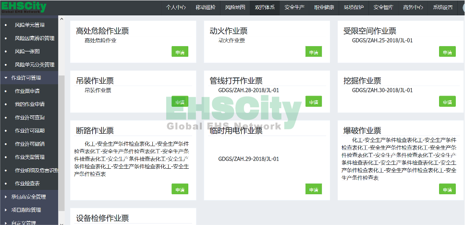465x225 pixels.
Task: Open 个人中心 in the top navigation
Action: click(176, 7)
